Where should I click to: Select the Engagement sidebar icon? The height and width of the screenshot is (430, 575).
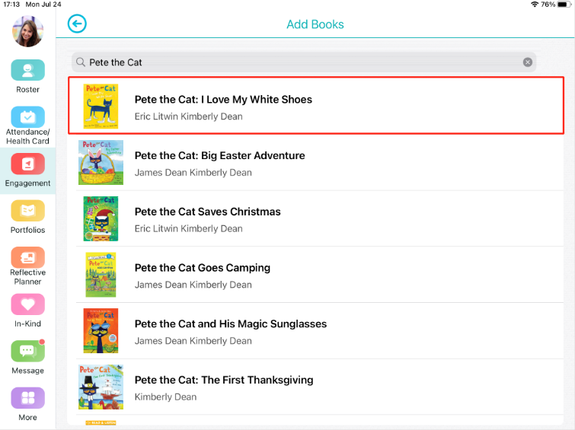pos(28,164)
